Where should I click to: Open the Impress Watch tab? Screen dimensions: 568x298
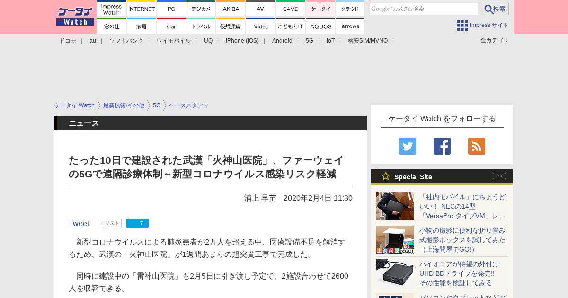coord(112,9)
